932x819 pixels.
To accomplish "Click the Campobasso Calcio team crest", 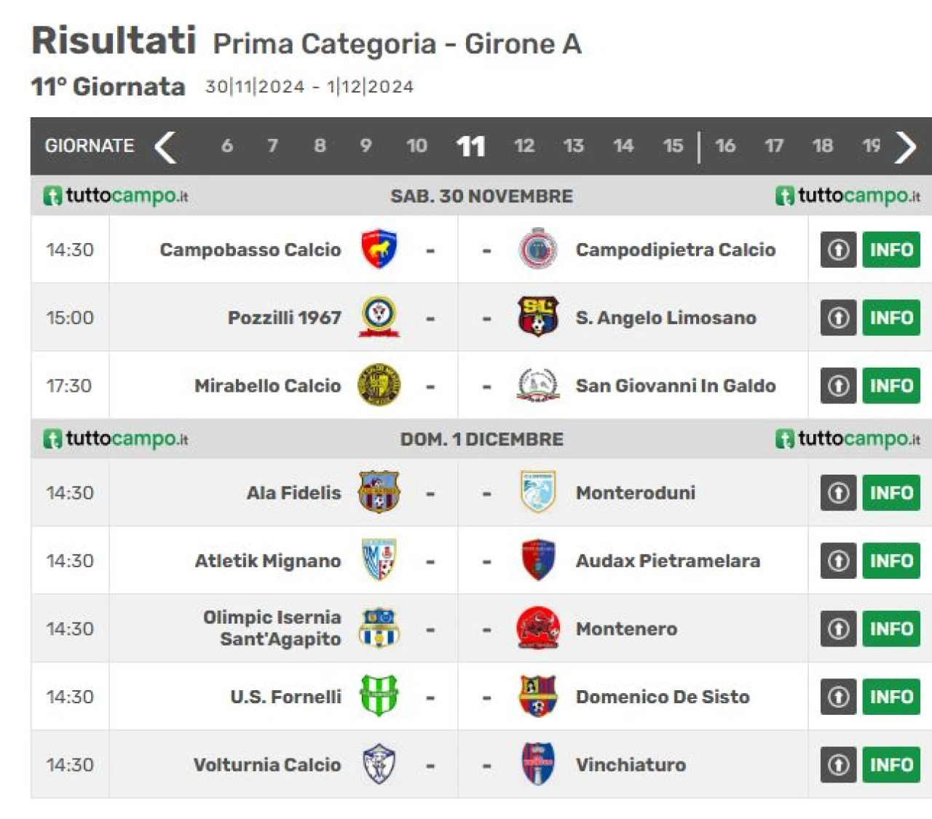I will (379, 249).
